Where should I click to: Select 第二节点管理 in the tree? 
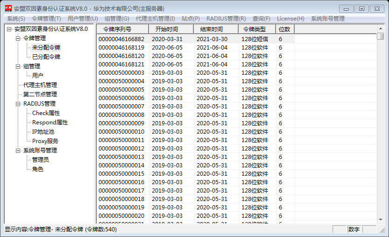pyautogui.click(x=40, y=94)
